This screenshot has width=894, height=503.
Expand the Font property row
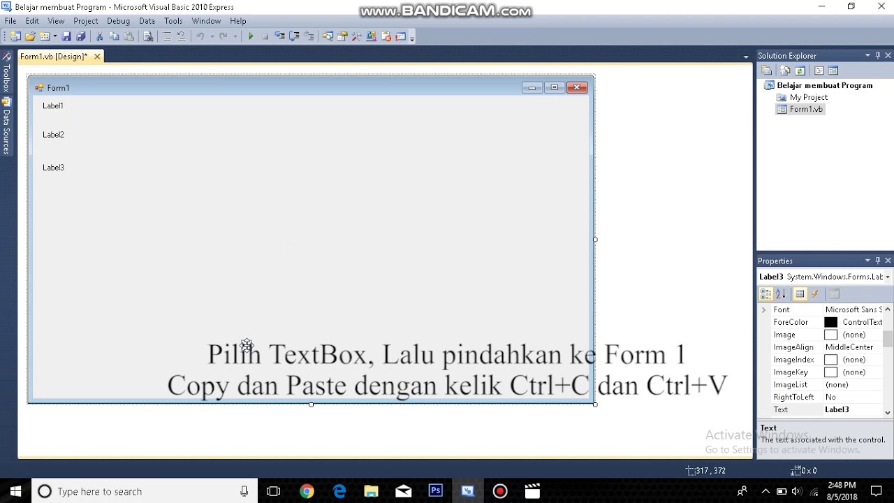click(763, 309)
